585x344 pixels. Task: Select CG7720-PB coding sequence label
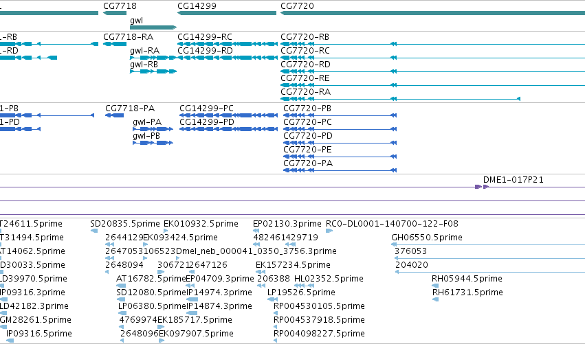tap(307, 108)
